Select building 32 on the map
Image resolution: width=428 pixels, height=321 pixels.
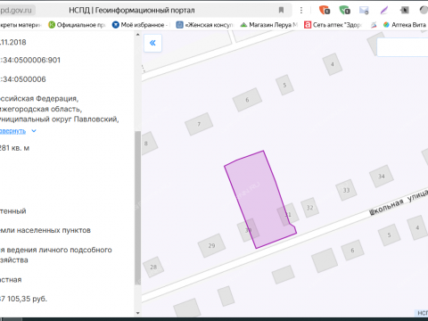point(309,208)
